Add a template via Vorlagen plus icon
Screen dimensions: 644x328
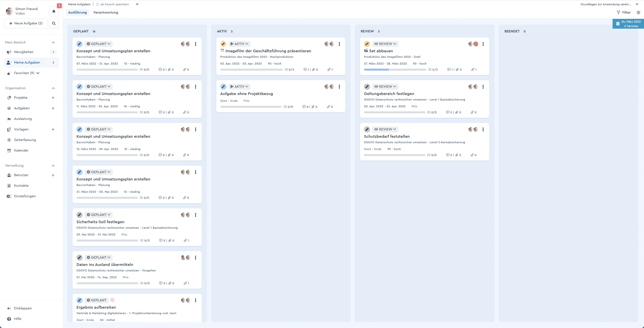(53, 129)
